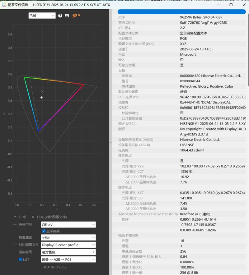Open the orange 3D view icon
This screenshot has width=249, height=275.
coord(76,16)
